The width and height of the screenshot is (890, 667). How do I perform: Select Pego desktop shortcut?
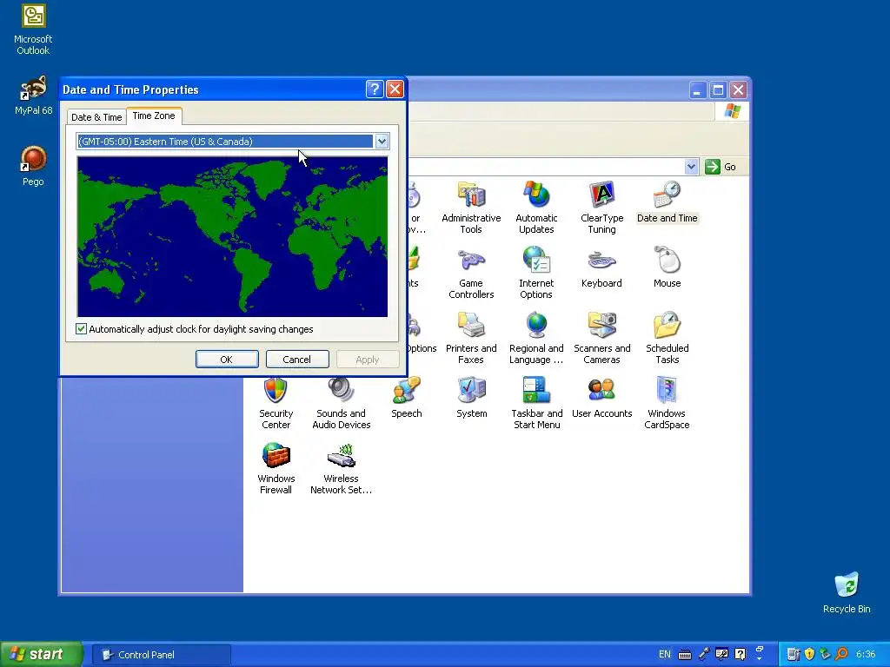click(x=33, y=166)
